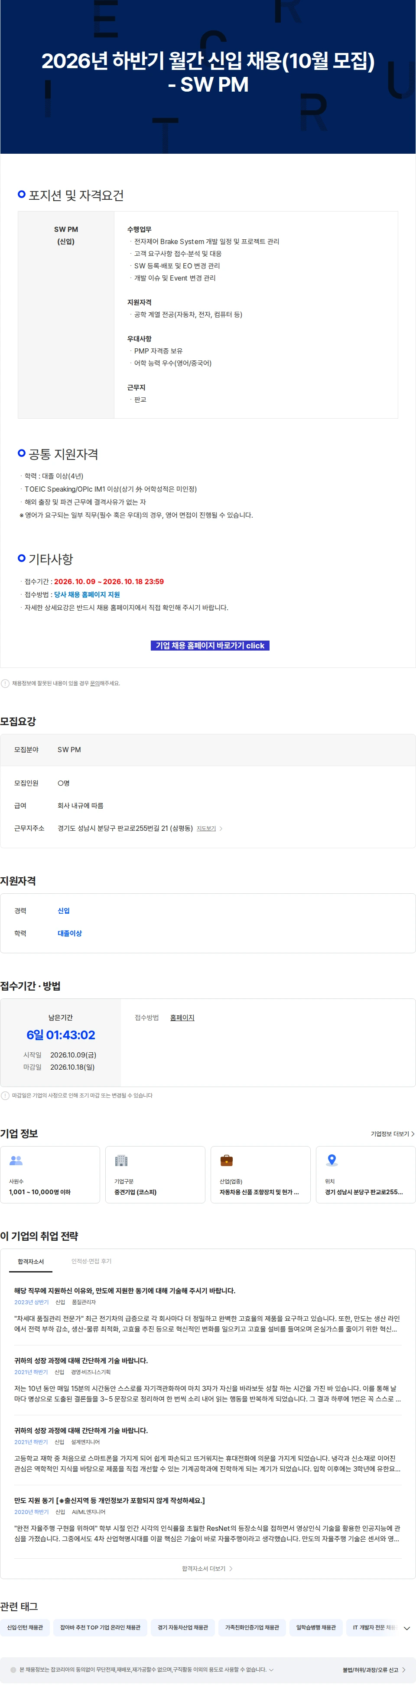Click the remaining time 6일 01:43:02 countdown
The width and height of the screenshot is (416, 1692).
60,1035
